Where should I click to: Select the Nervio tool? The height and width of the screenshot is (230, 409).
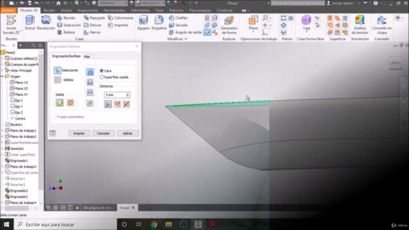92,33
